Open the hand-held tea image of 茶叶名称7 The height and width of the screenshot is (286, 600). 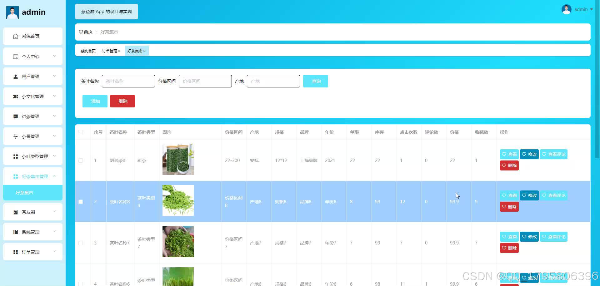click(178, 242)
